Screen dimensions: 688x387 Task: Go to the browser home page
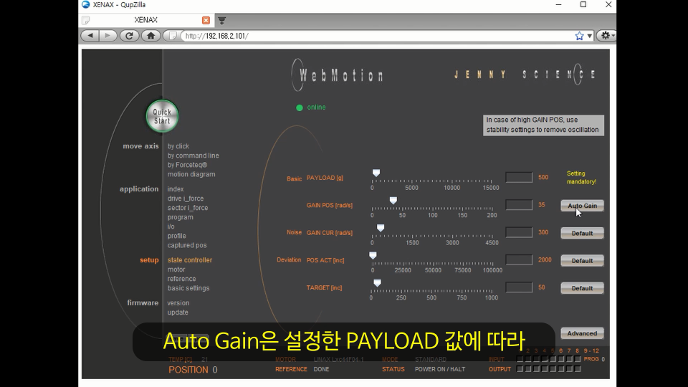(x=151, y=36)
